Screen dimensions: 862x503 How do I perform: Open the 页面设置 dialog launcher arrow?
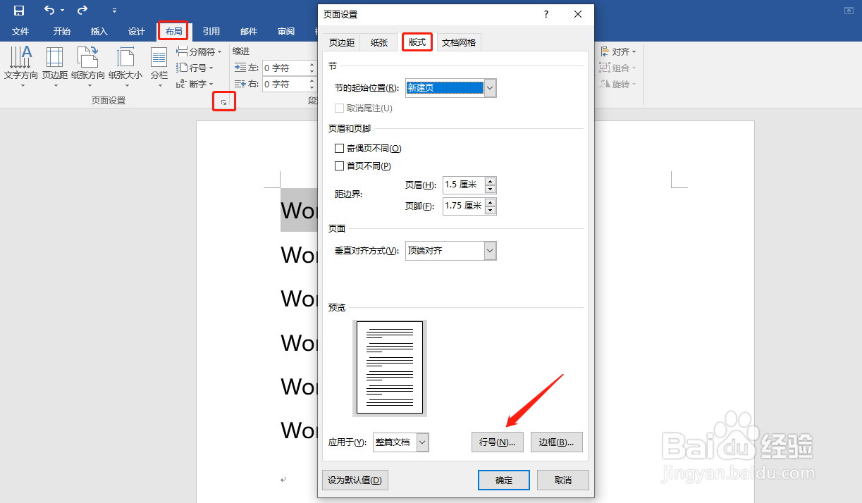click(x=223, y=101)
